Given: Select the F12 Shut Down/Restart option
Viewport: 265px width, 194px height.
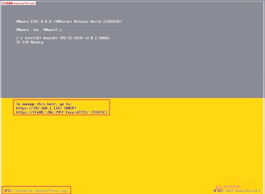Looking at the screenshot, I should [237, 191].
